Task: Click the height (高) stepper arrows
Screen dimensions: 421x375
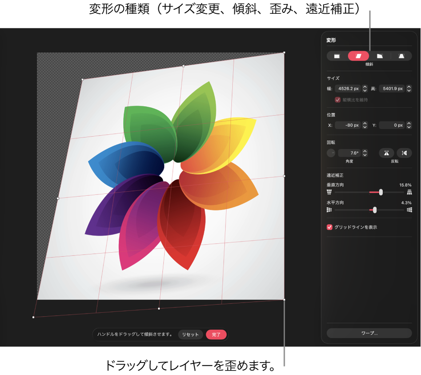Action: (x=409, y=89)
